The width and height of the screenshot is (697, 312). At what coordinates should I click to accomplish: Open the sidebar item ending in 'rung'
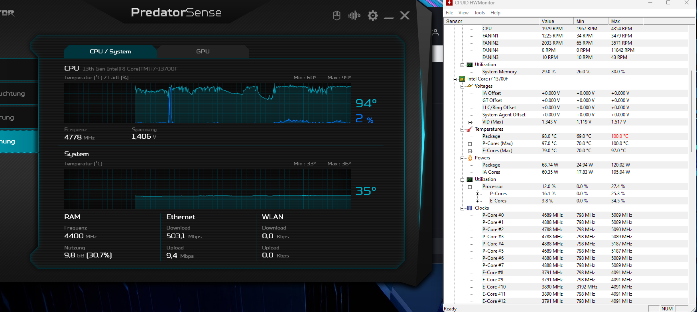coord(19,118)
